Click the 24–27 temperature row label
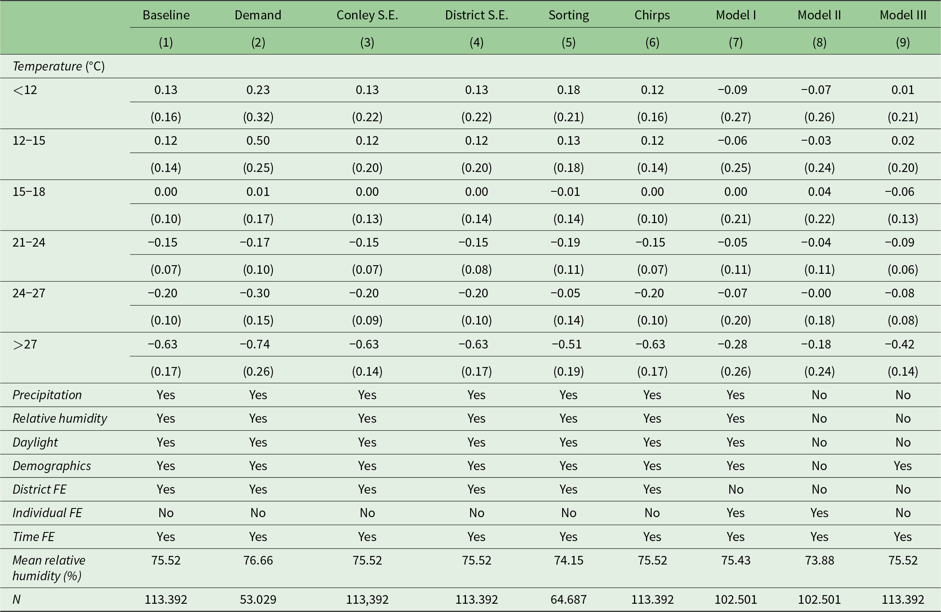 click(x=29, y=293)
